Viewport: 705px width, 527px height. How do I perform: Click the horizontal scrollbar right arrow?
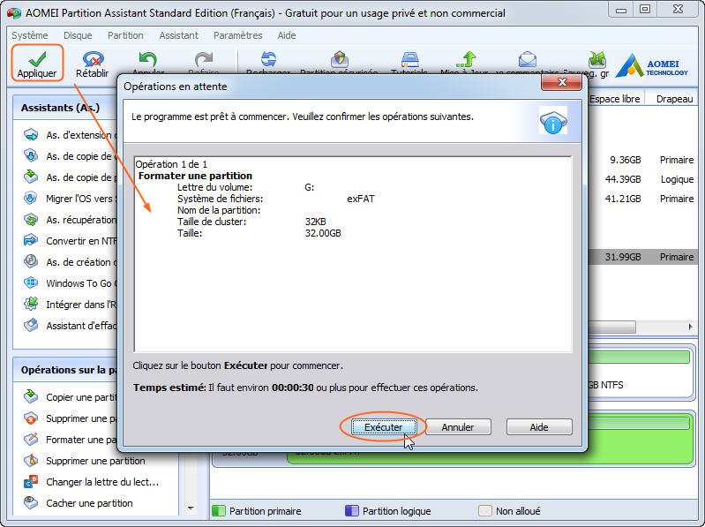690,327
